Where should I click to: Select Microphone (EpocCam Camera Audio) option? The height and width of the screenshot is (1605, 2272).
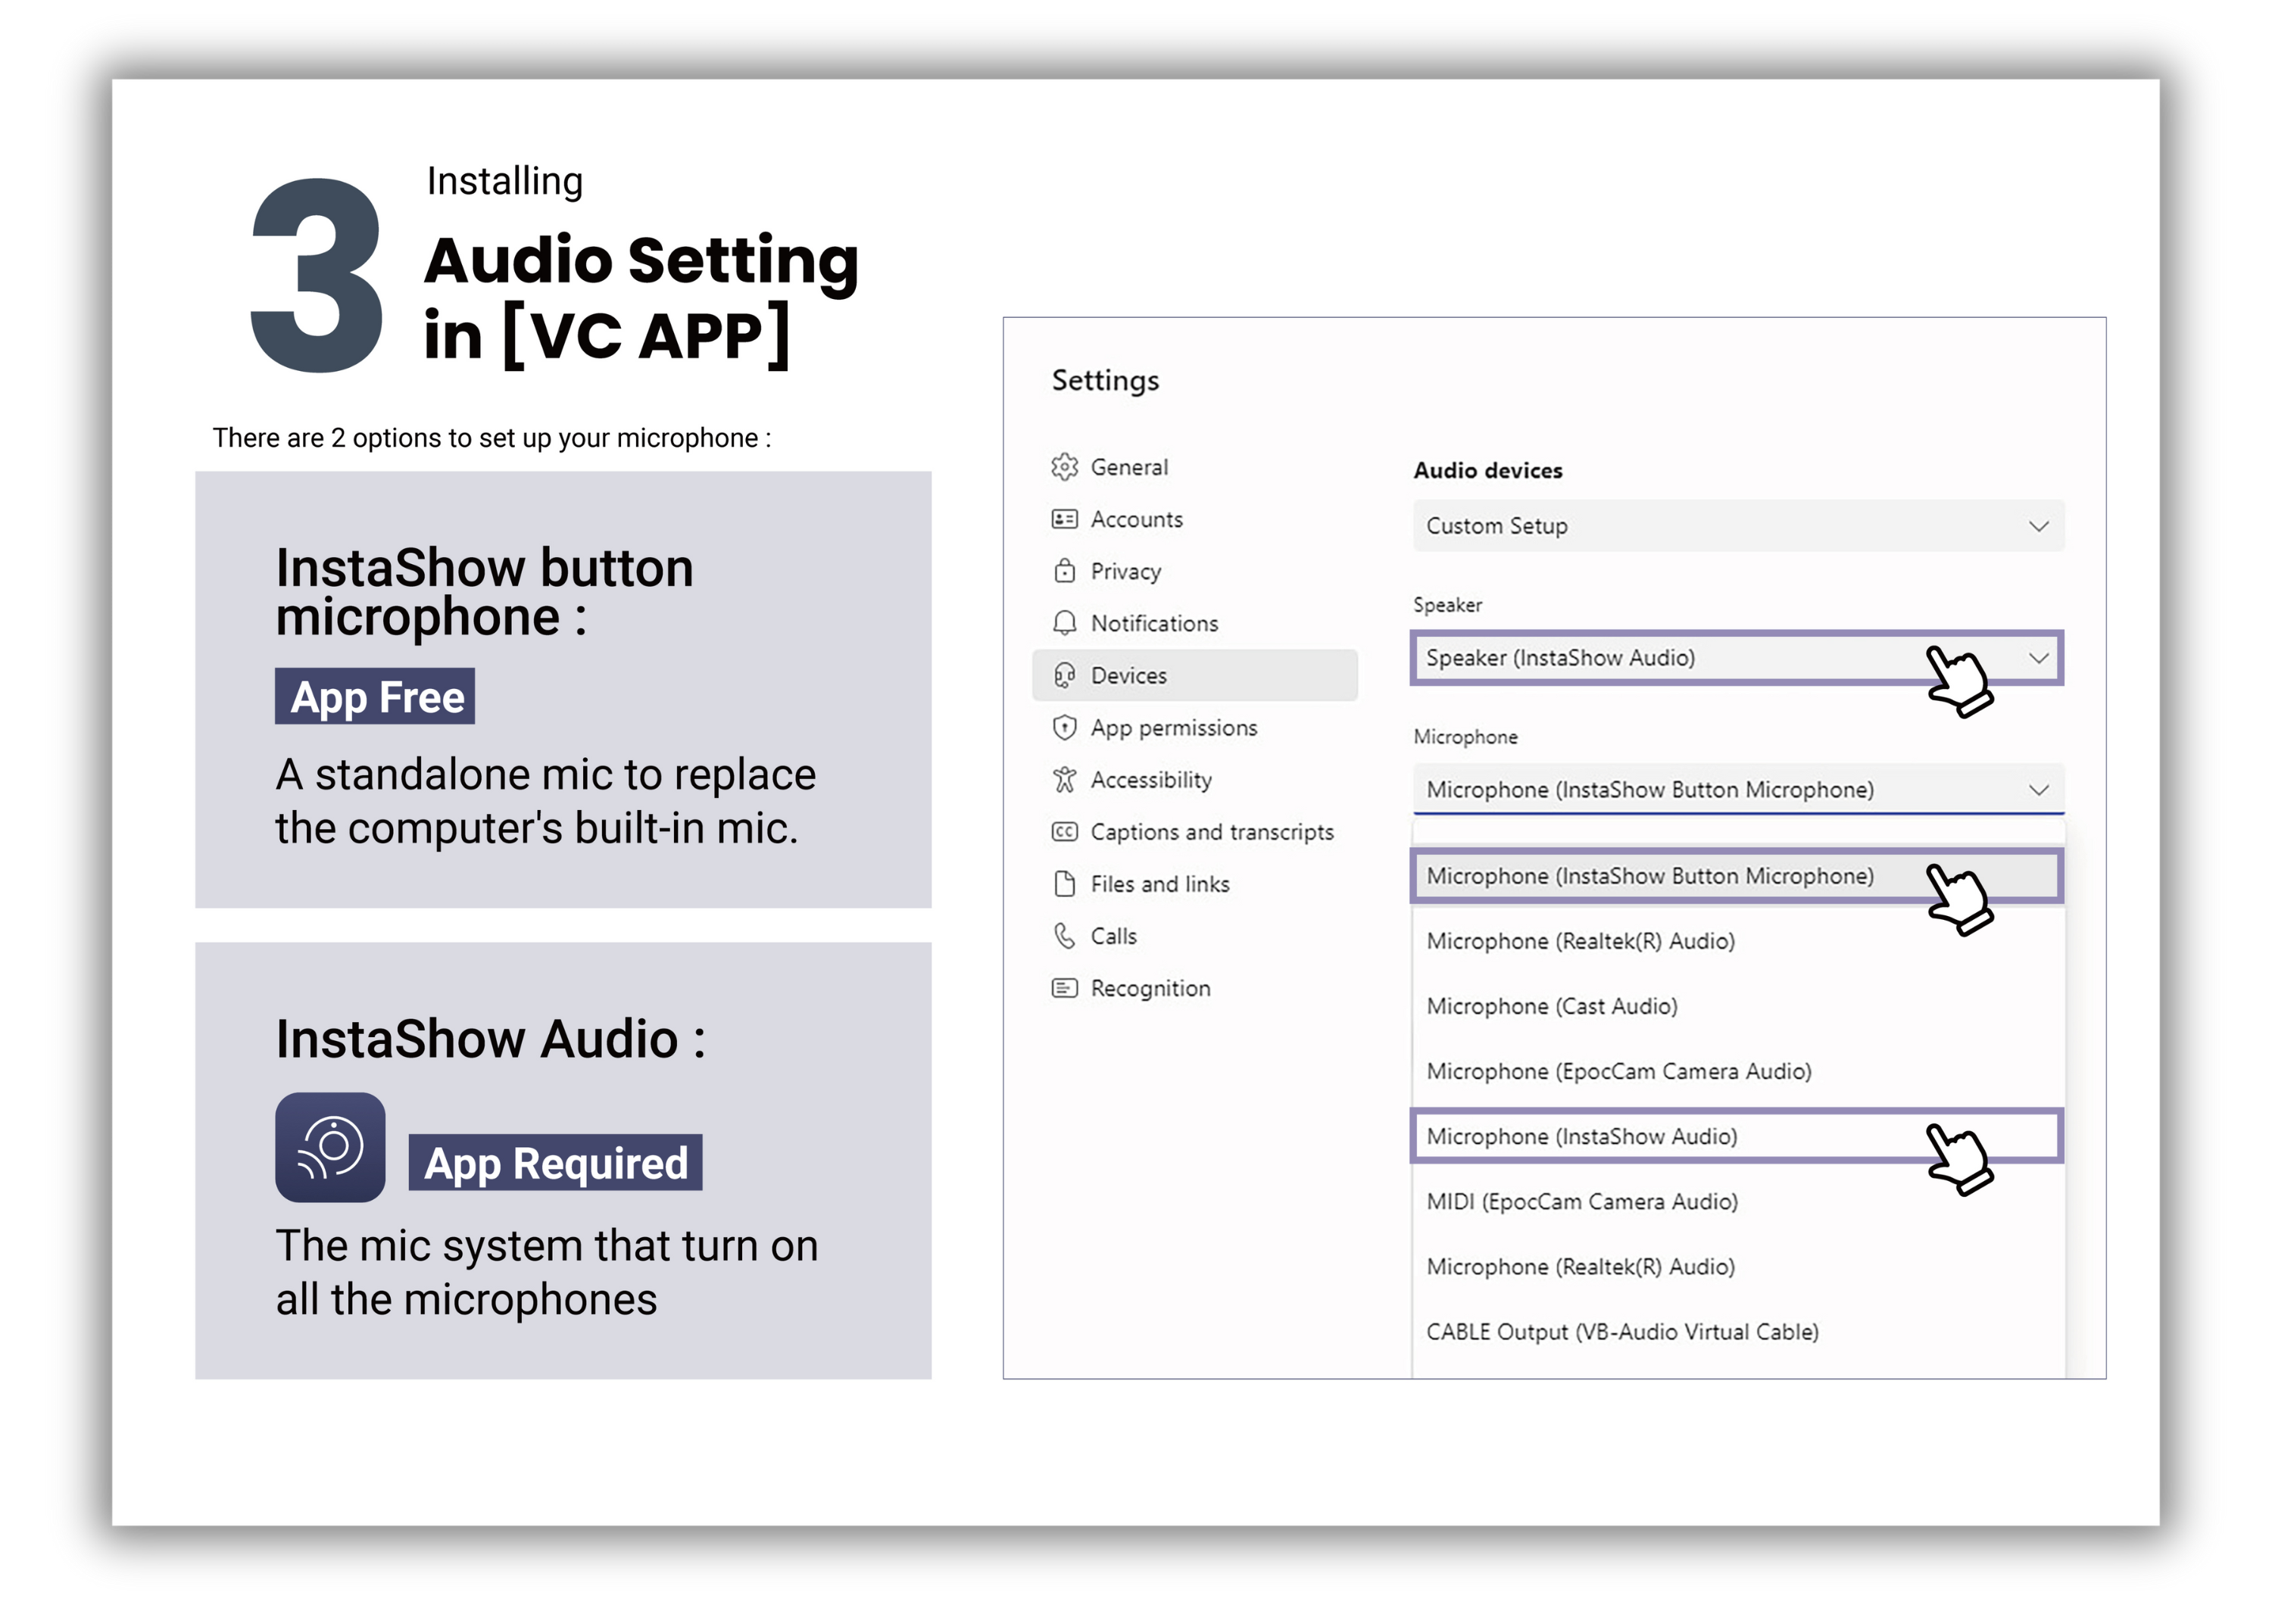pyautogui.click(x=1618, y=1072)
